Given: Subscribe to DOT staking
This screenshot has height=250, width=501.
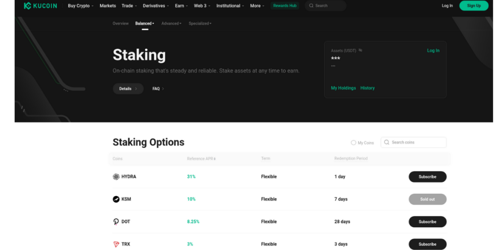Looking at the screenshot, I should click(x=428, y=222).
